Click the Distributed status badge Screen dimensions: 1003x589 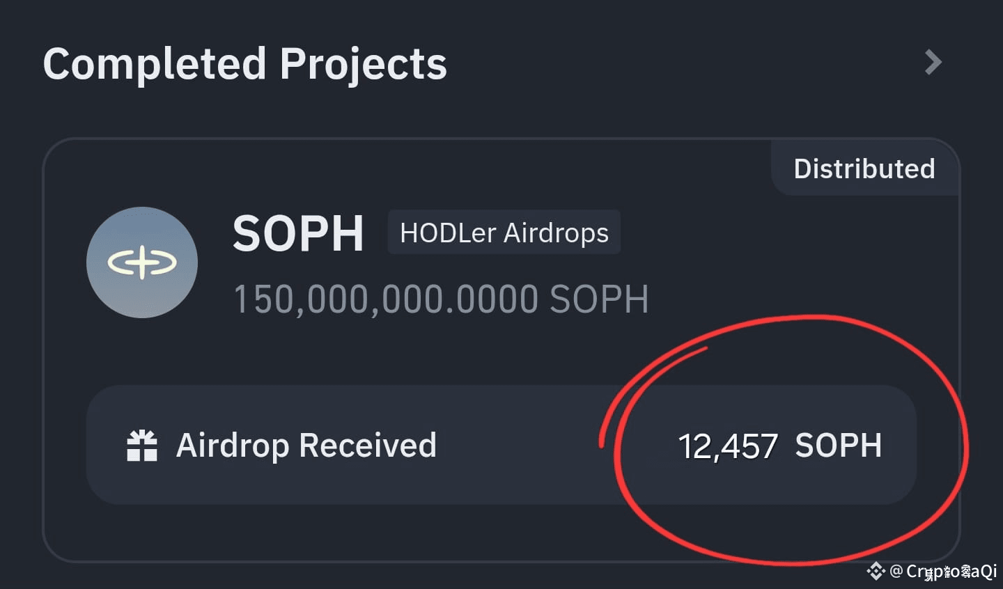(864, 168)
